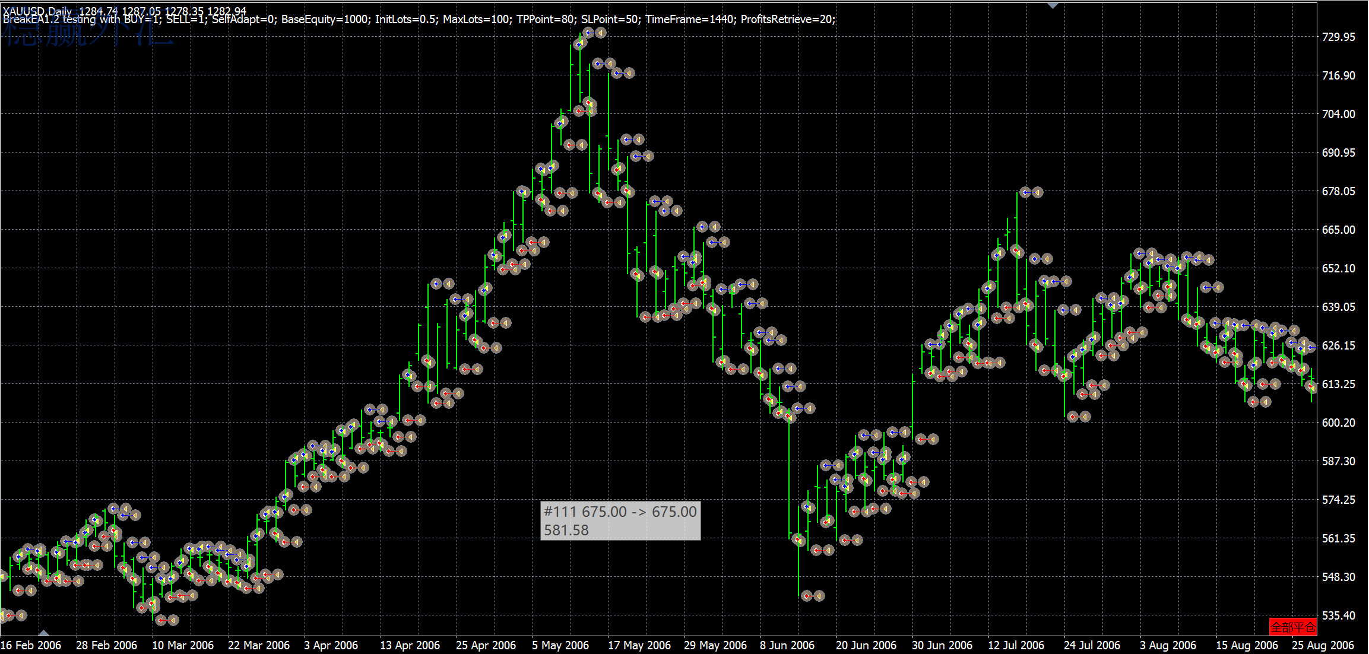Click the 8 Jun 2006 date label
Image resolution: width=1369 pixels, height=654 pixels.
pos(787,645)
